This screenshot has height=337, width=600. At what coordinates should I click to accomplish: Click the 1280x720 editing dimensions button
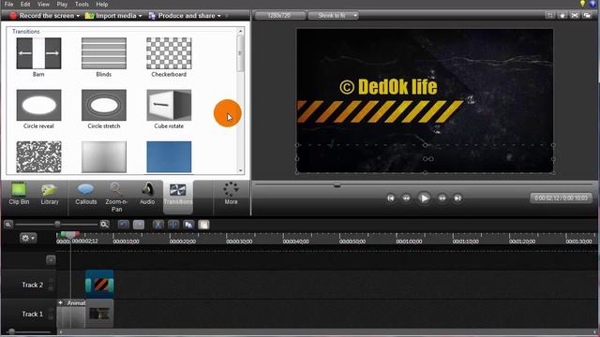(x=280, y=15)
